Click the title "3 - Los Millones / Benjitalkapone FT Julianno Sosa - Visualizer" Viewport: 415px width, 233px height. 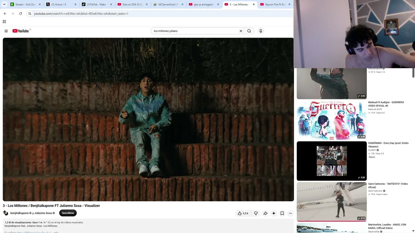(x=51, y=206)
